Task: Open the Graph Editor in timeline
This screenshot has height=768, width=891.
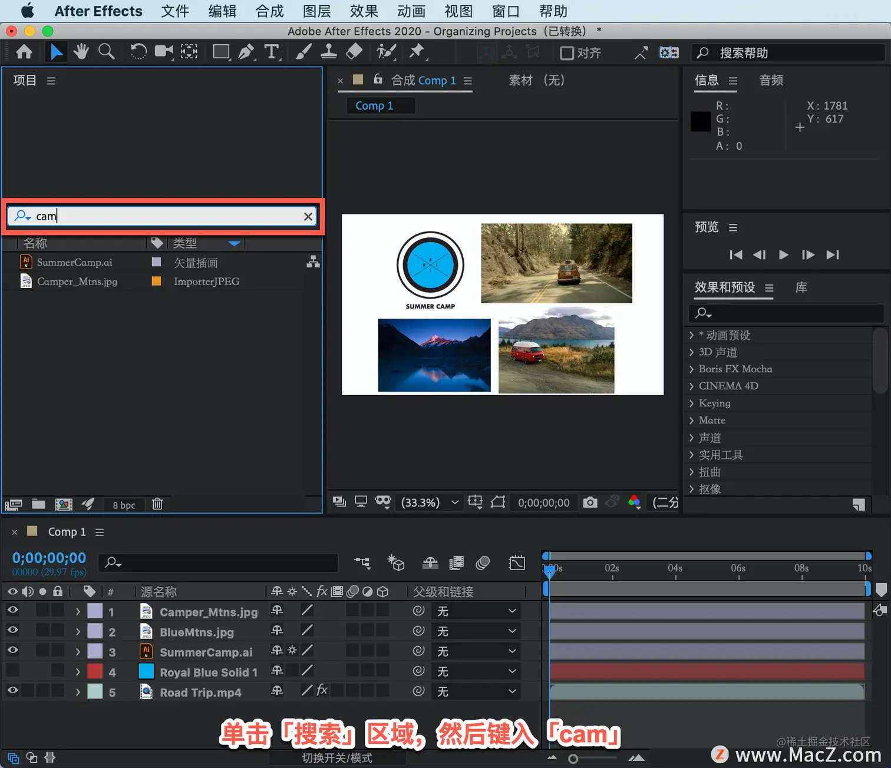Action: [x=517, y=563]
